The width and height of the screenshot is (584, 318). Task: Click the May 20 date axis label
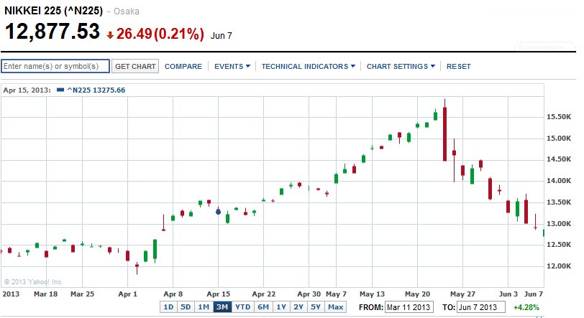(x=417, y=294)
